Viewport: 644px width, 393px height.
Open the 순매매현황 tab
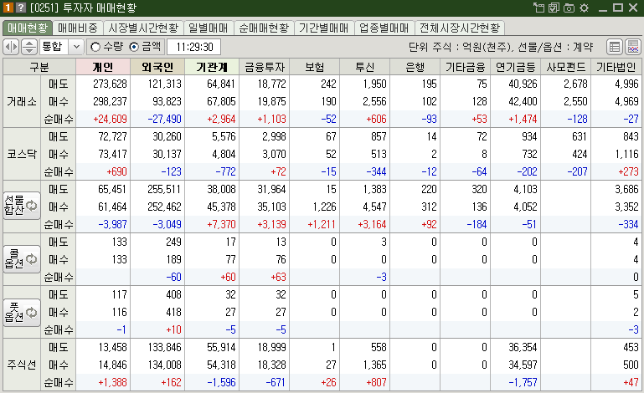264,28
